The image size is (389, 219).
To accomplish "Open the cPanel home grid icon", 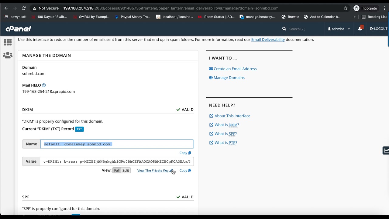I will [8, 42].
